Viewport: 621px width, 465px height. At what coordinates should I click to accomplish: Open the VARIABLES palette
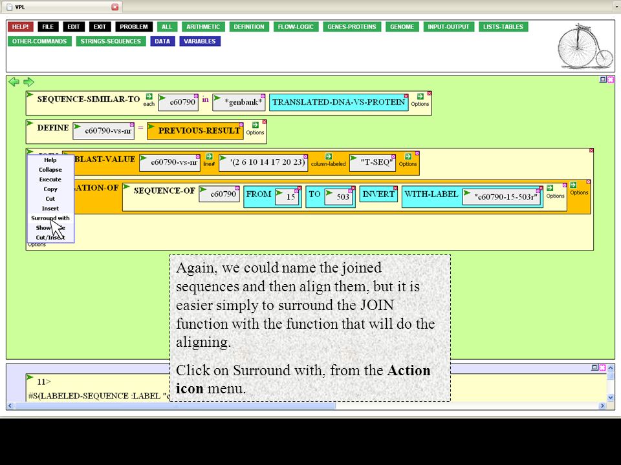coord(200,41)
